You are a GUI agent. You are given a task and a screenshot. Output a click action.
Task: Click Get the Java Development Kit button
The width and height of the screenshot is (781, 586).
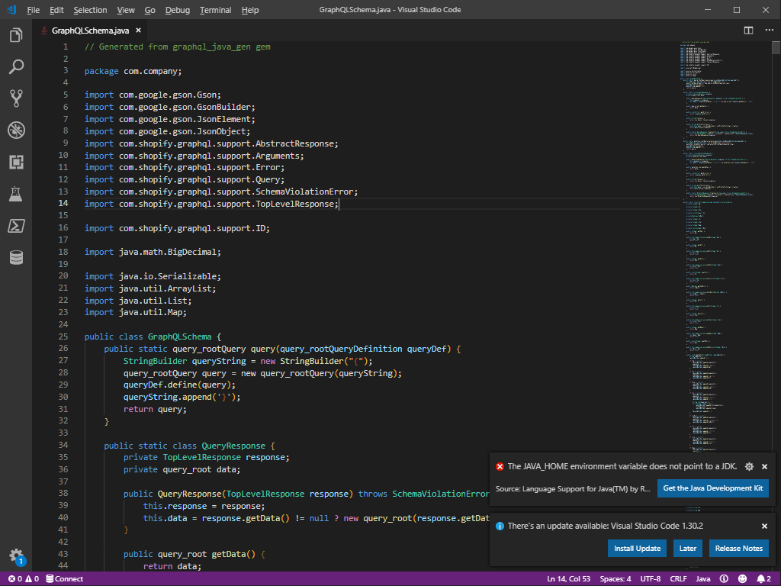[x=713, y=488]
